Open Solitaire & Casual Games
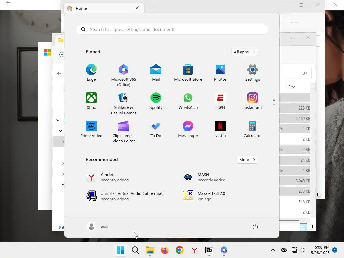 124,103
